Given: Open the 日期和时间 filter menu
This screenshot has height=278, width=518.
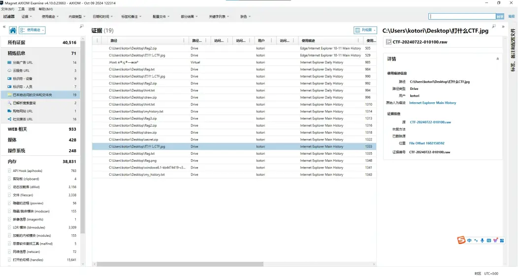Looking at the screenshot, I should coord(102,16).
